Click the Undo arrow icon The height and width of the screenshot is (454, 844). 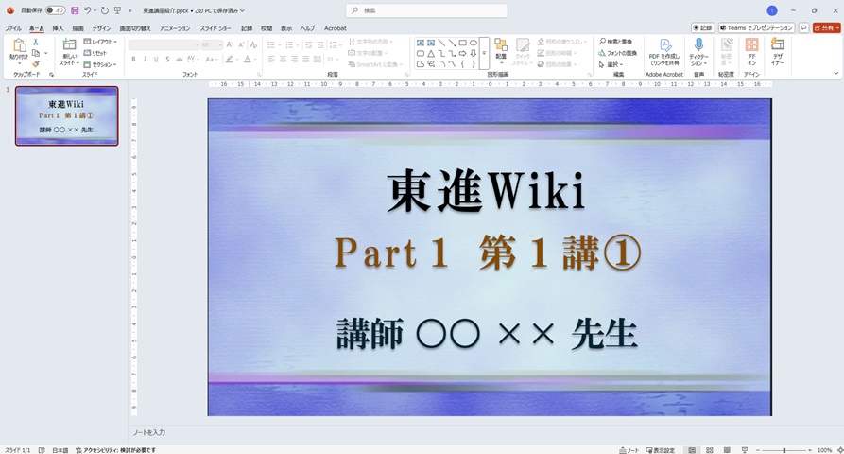[x=87, y=10]
